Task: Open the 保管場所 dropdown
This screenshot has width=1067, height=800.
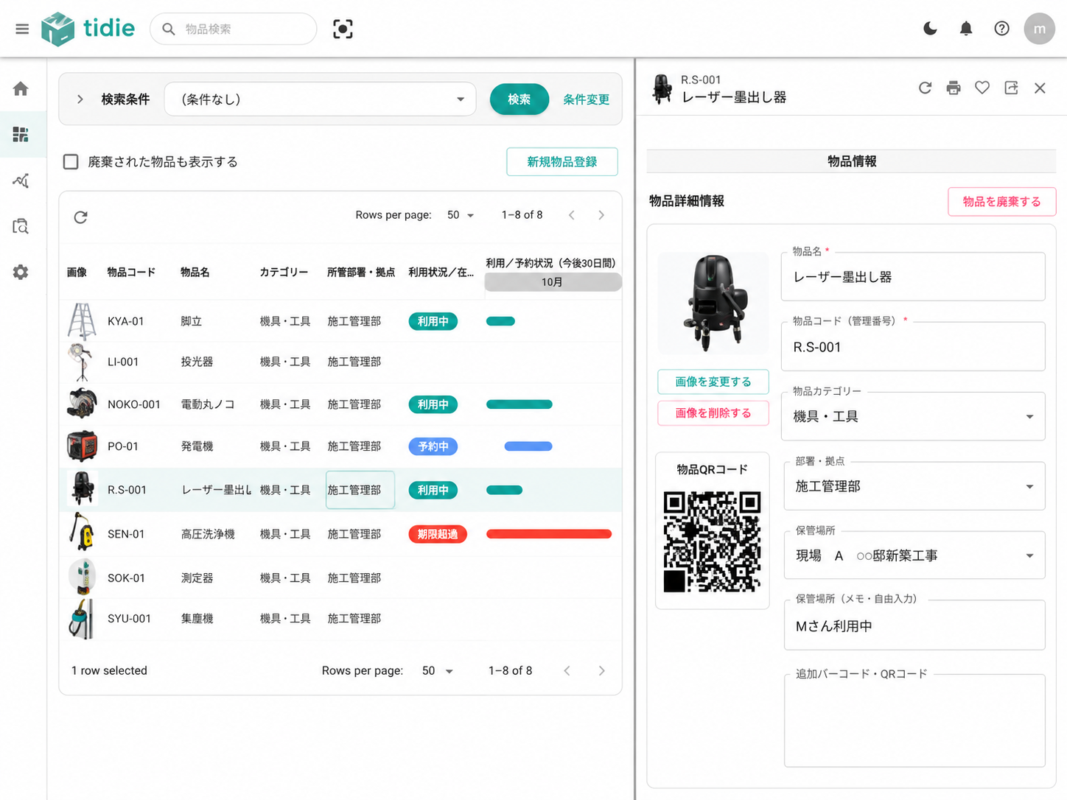Action: click(914, 555)
